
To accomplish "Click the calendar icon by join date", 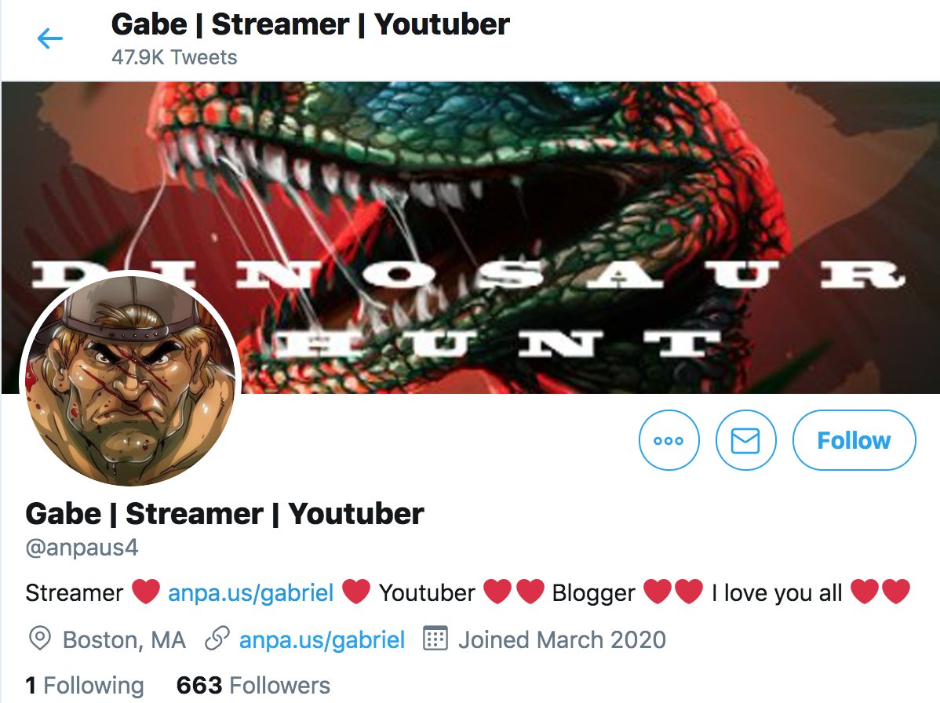I will pyautogui.click(x=435, y=639).
